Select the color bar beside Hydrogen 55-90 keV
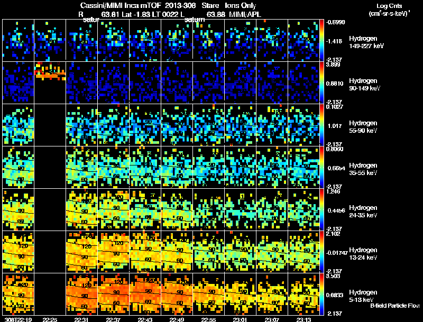Viewport: 423px width, 322px height. pos(321,125)
